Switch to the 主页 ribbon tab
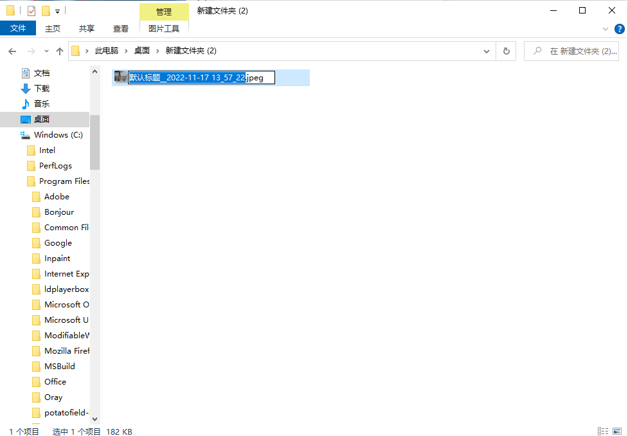Screen dimensions: 628x436 pyautogui.click(x=53, y=28)
